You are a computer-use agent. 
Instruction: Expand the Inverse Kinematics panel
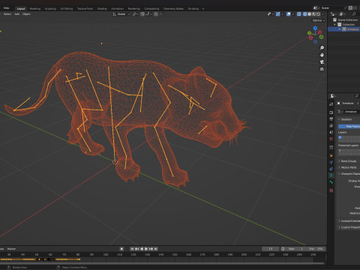349,221
